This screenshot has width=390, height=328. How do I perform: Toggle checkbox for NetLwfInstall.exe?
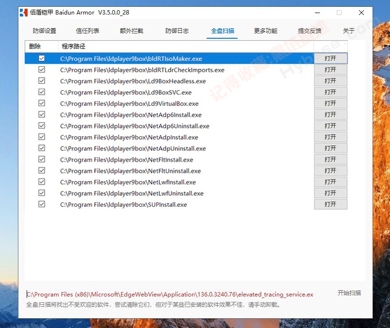pyautogui.click(x=42, y=182)
